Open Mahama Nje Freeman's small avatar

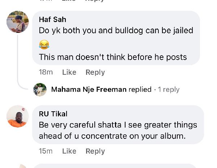click(x=40, y=90)
